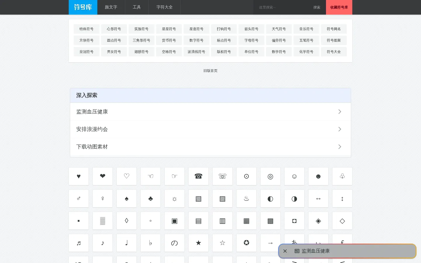
Task: Open the 货币符号 category
Action: (169, 40)
